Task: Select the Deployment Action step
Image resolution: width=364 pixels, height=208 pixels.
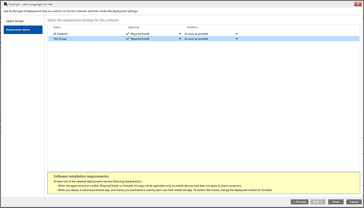Action: pos(23,29)
